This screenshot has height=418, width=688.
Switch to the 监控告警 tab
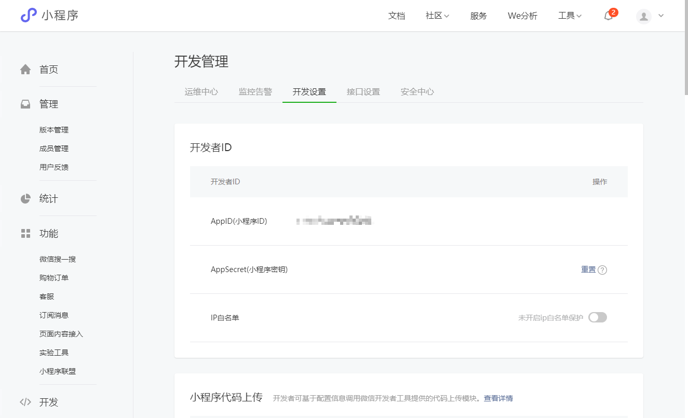point(255,91)
